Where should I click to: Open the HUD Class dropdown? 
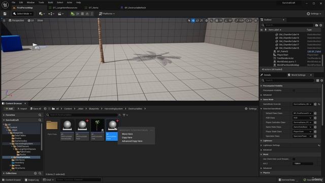[x=302, y=118]
